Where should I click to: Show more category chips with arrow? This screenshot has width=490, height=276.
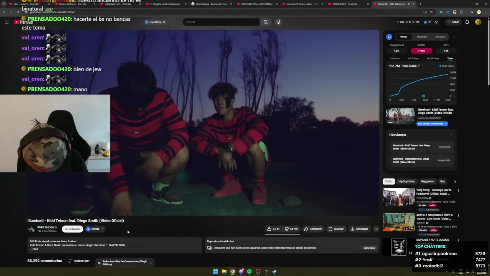click(x=455, y=181)
